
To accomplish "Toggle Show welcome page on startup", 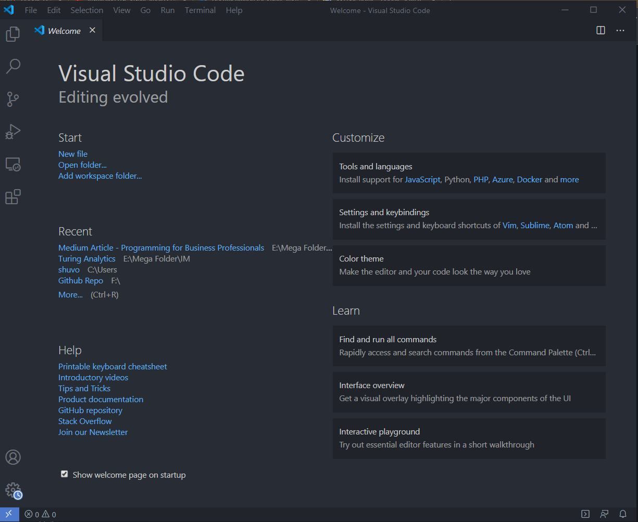I will pyautogui.click(x=64, y=474).
